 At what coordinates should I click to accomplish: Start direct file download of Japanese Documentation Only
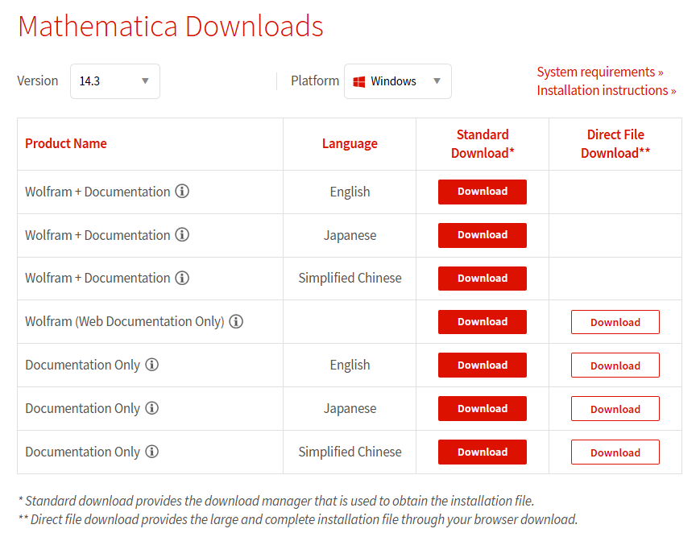(x=615, y=408)
